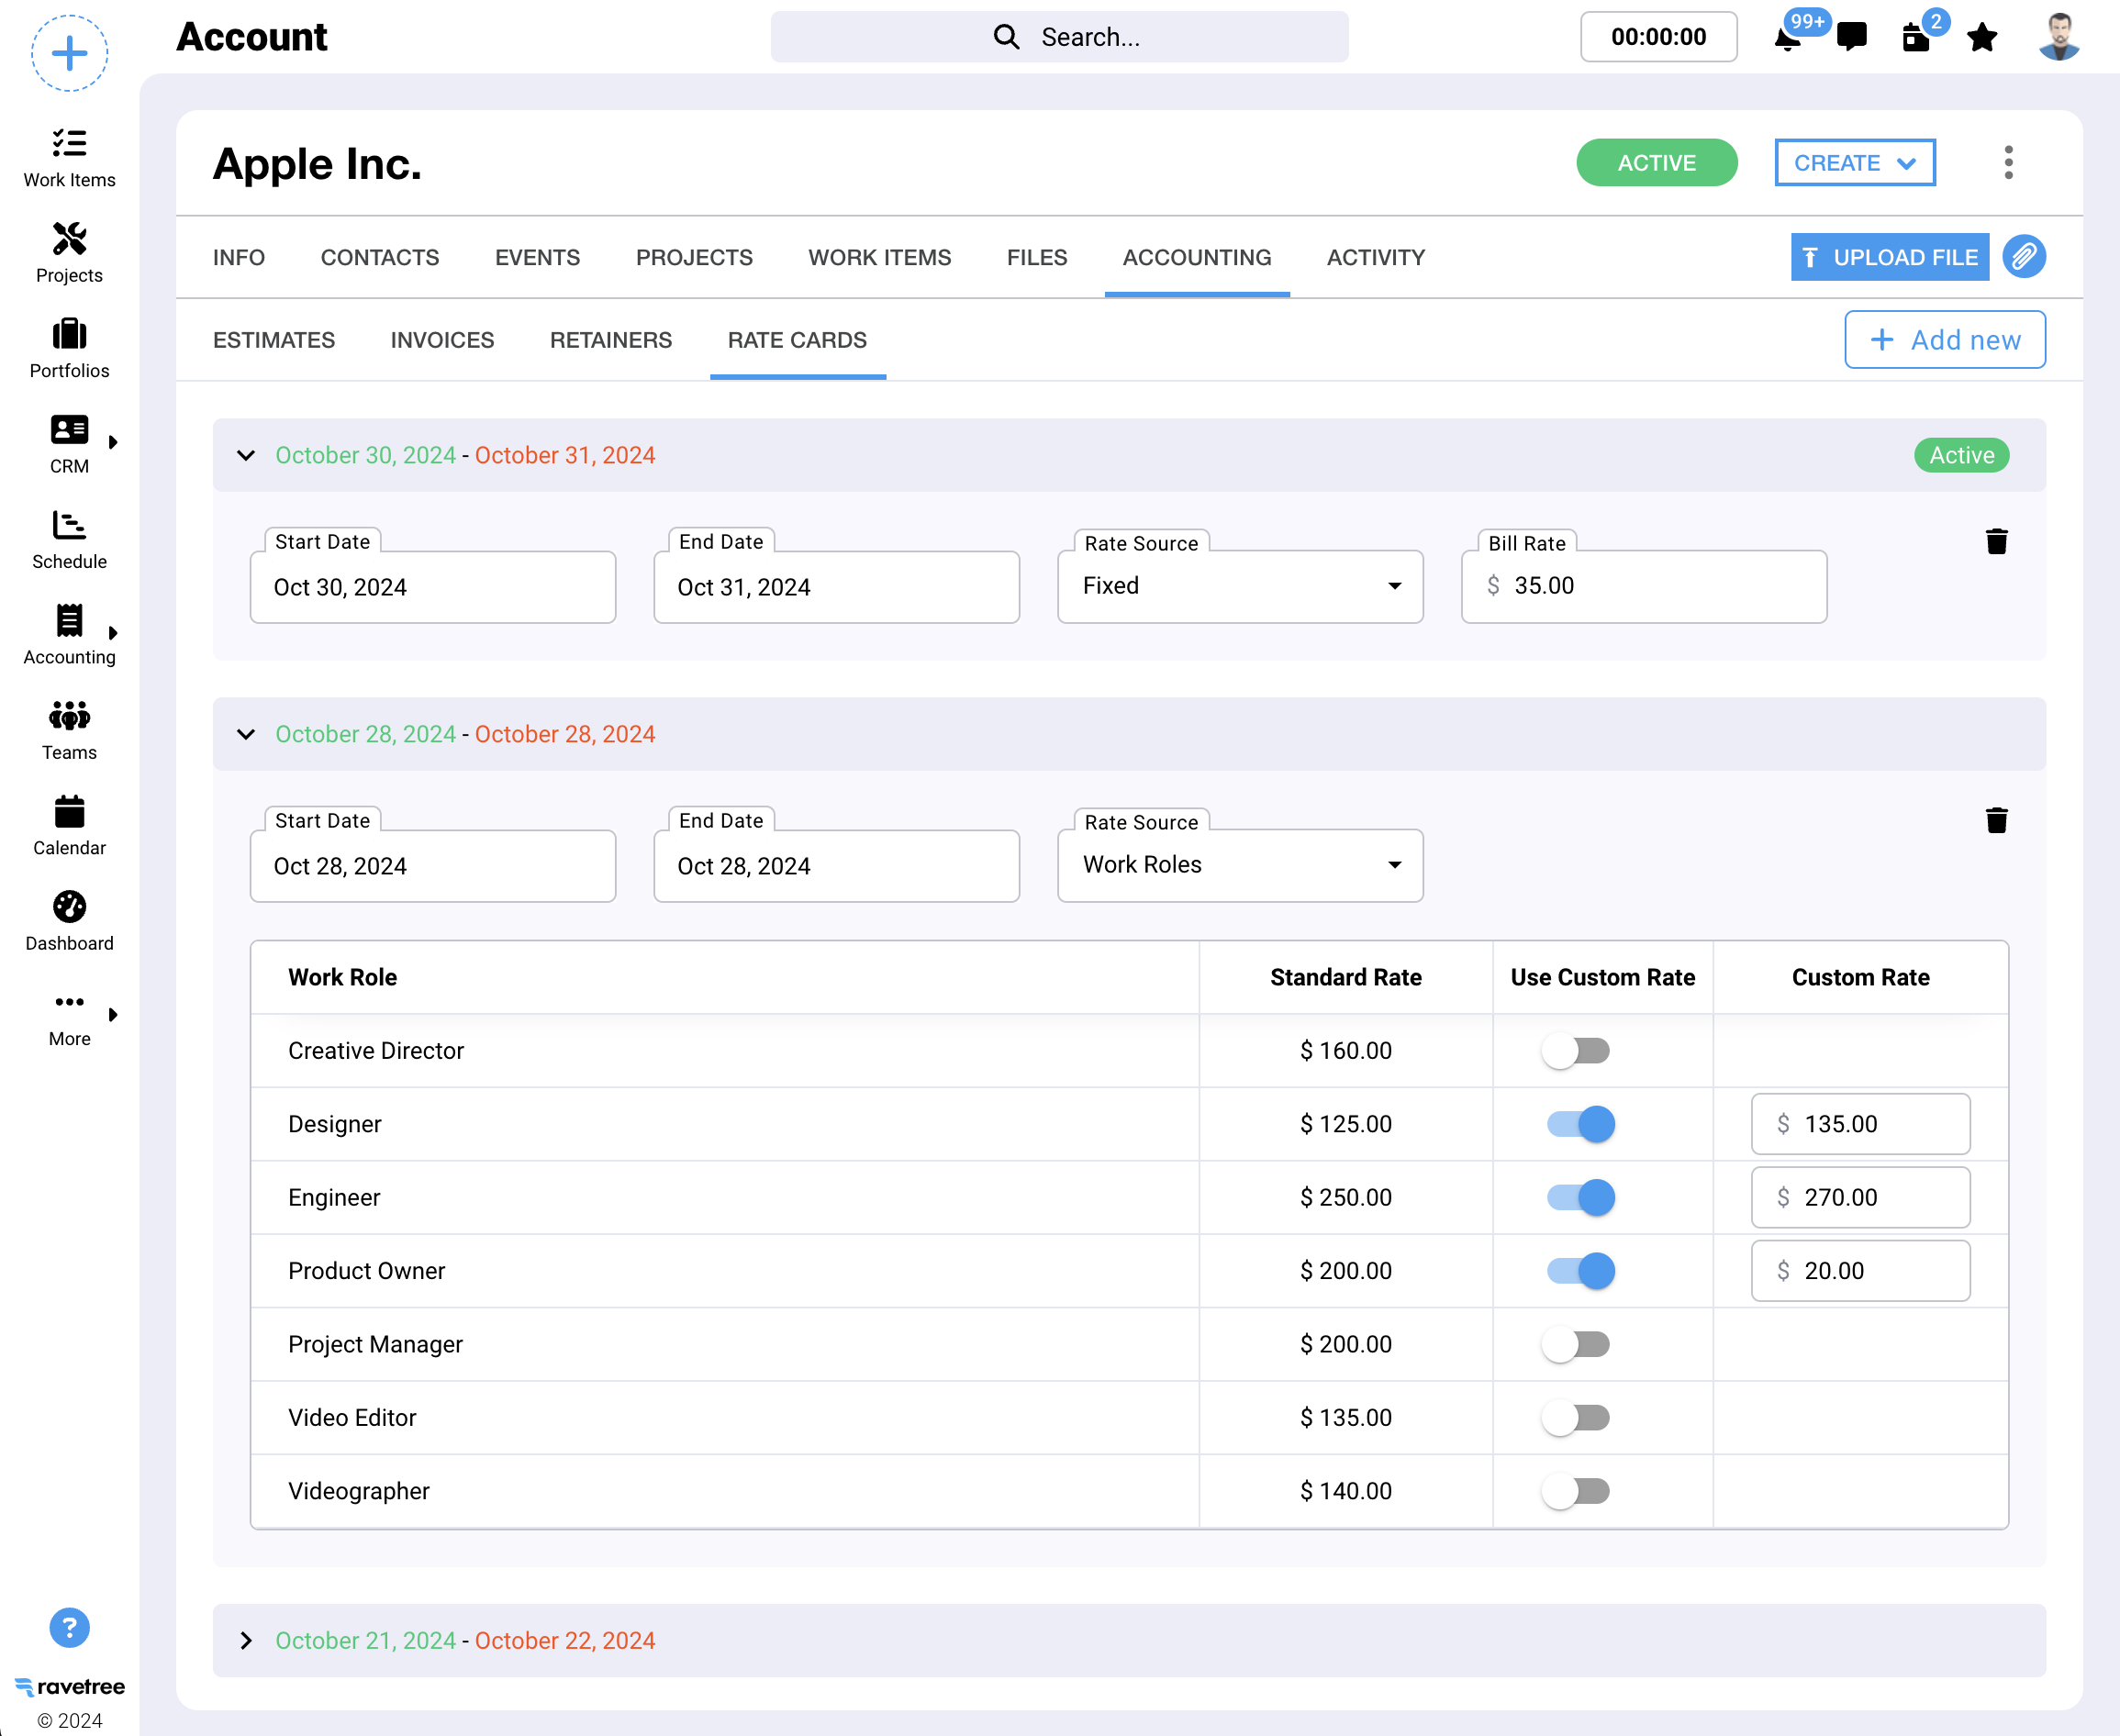
Task: Open Teams in sidebar
Action: coord(69,731)
